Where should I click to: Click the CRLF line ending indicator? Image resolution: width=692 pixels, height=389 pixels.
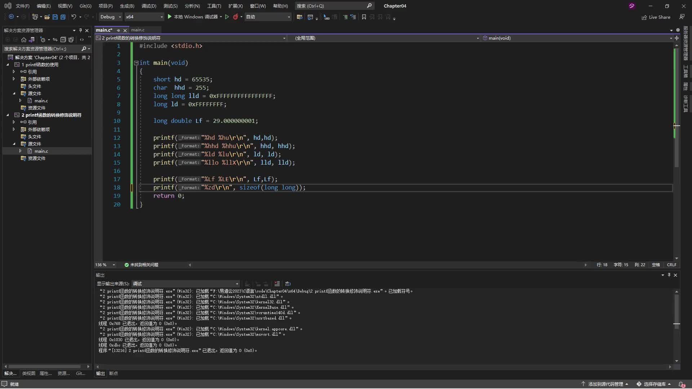(x=671, y=265)
